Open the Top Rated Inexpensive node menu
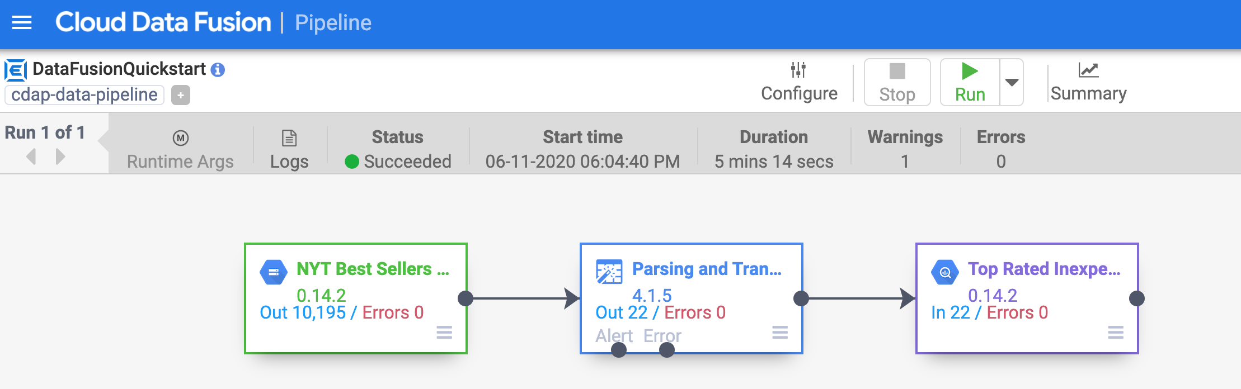Screen dimensions: 1241x389 1116,333
